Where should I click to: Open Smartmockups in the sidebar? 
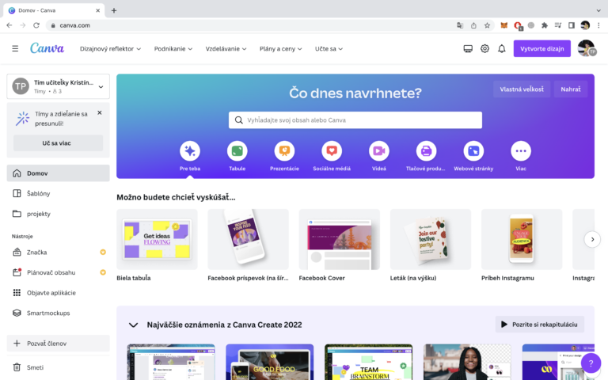(58, 313)
